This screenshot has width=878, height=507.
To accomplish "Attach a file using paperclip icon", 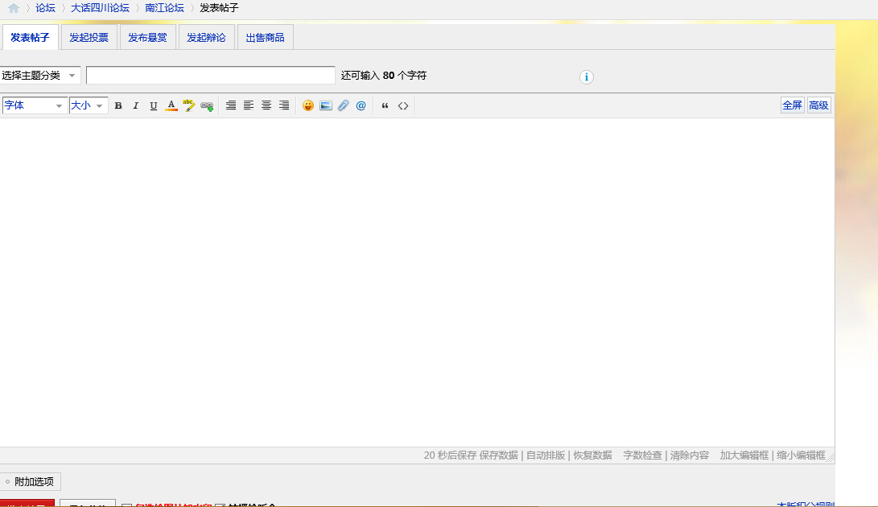I will point(344,105).
